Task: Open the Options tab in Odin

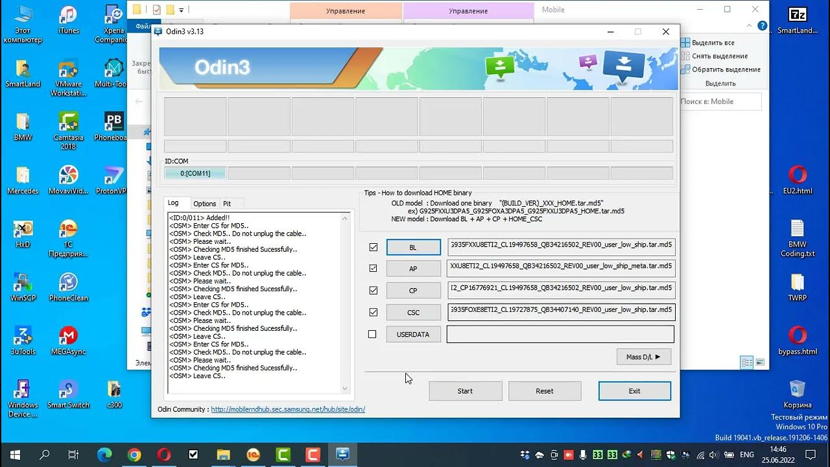Action: [x=205, y=204]
